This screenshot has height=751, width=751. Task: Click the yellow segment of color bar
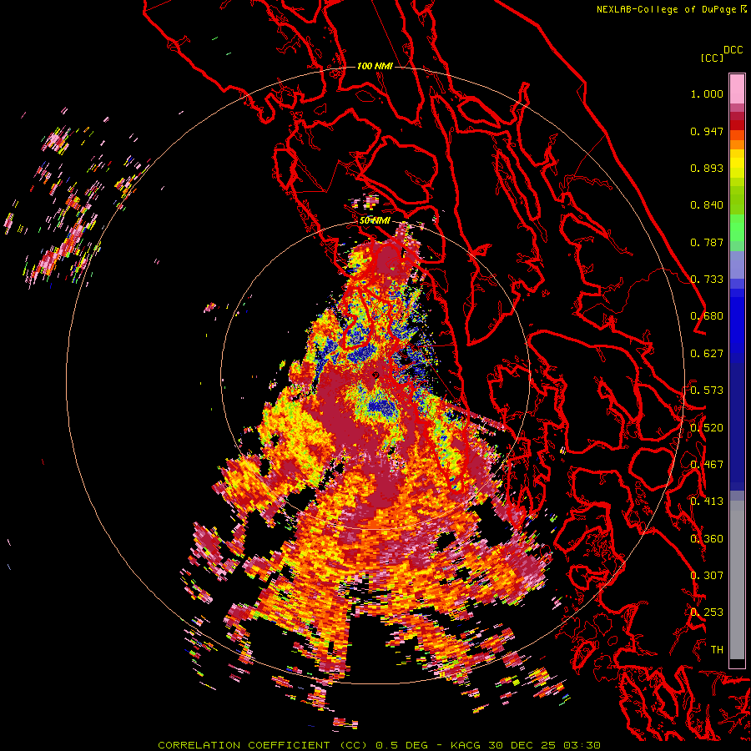tap(737, 164)
